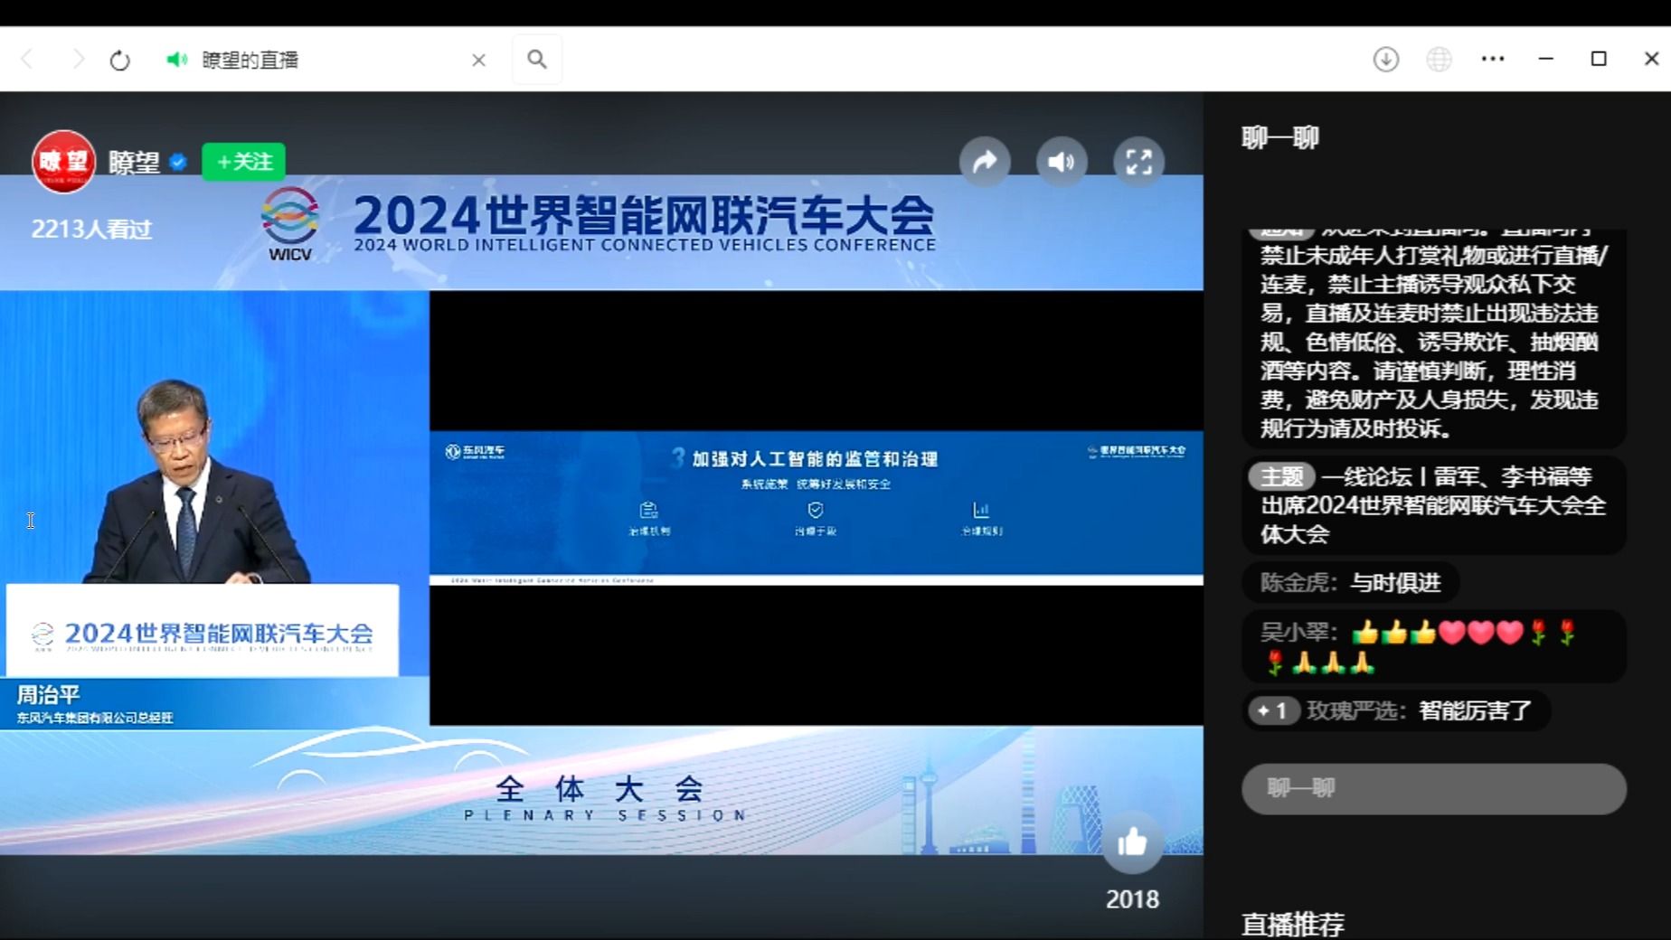Click the speaker name caption 周治平
The height and width of the screenshot is (940, 1671).
pyautogui.click(x=49, y=694)
